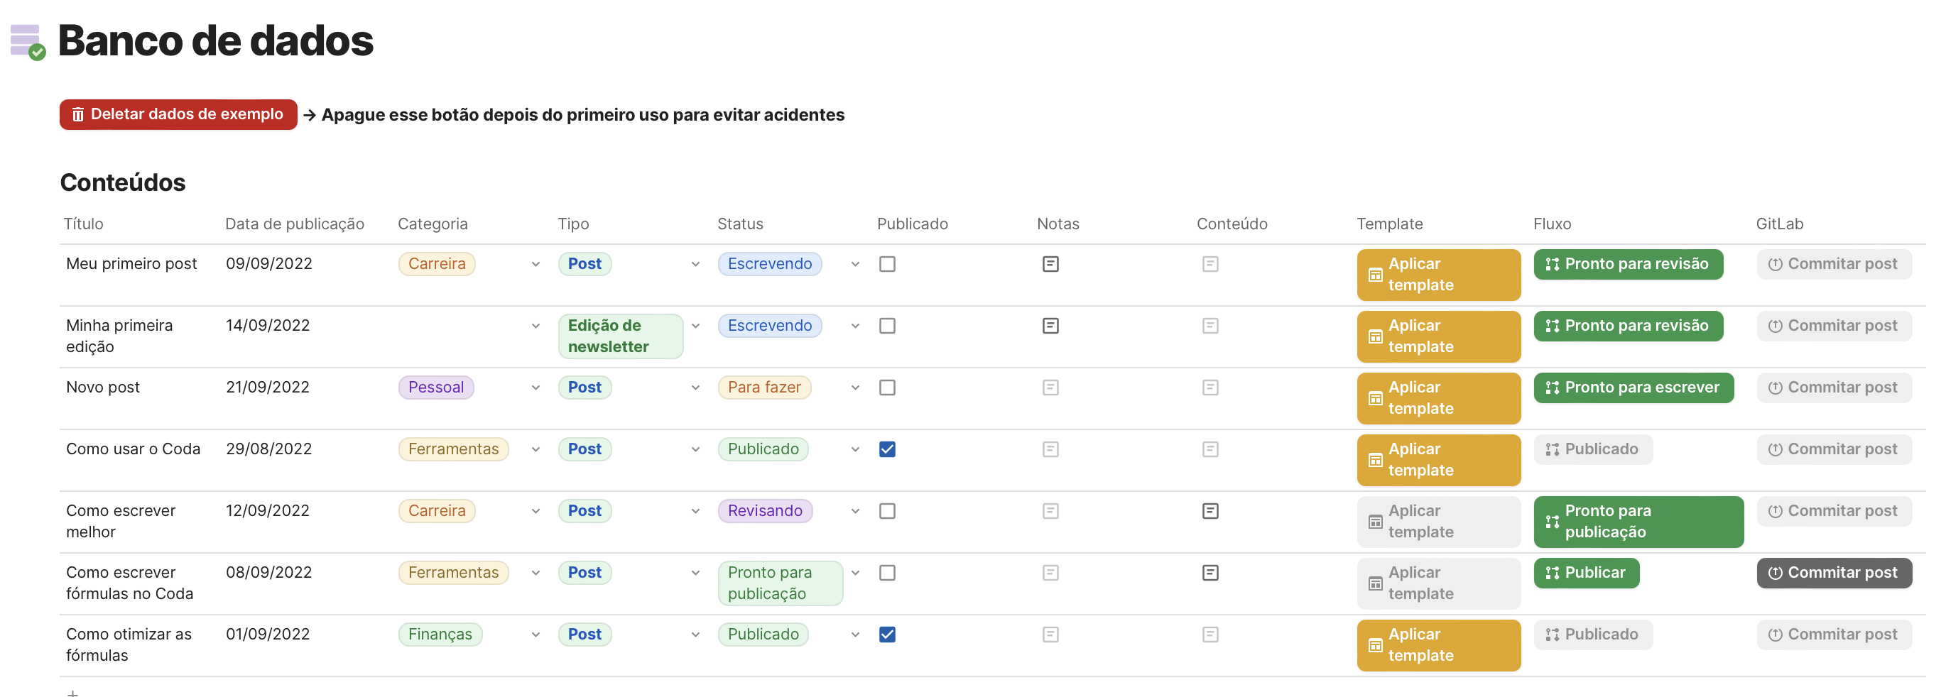Click the Notas icon for Minha primeira edição

pos(1051,326)
